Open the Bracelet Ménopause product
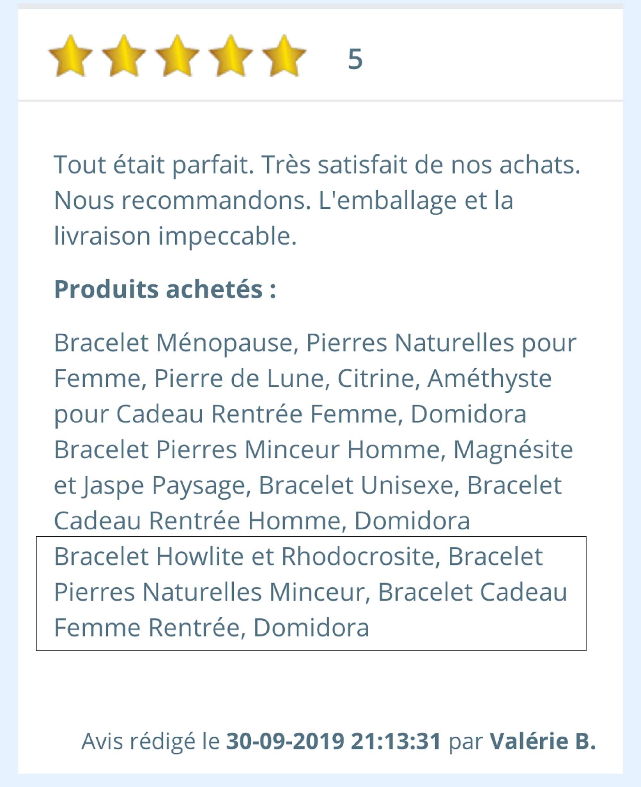Viewport: 641px width, 787px height. (176, 343)
